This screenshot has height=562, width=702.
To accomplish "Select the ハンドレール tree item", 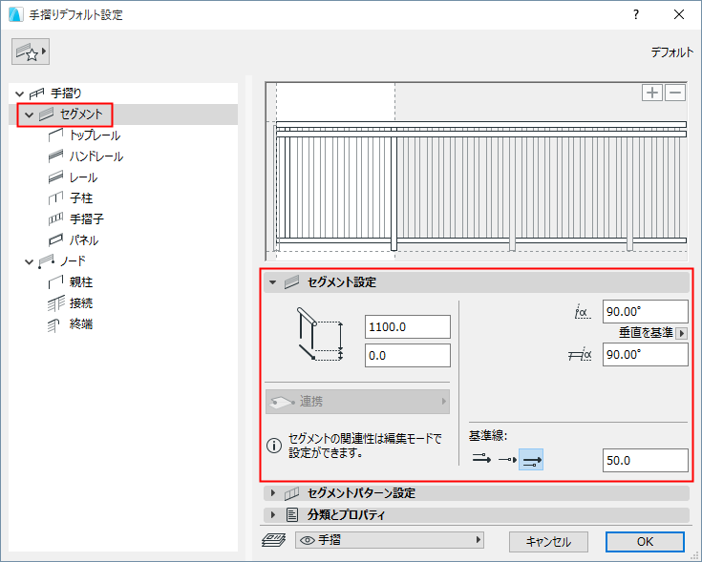I will click(96, 156).
